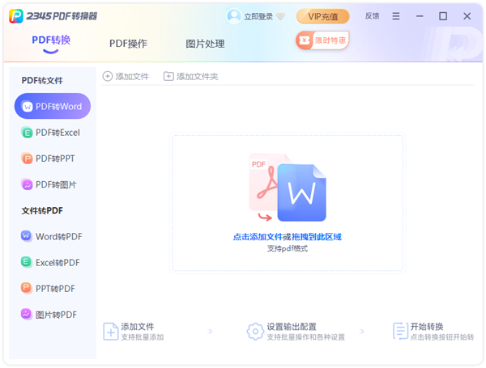
Task: Click the 限时特惠 promotion badge
Action: coord(322,40)
